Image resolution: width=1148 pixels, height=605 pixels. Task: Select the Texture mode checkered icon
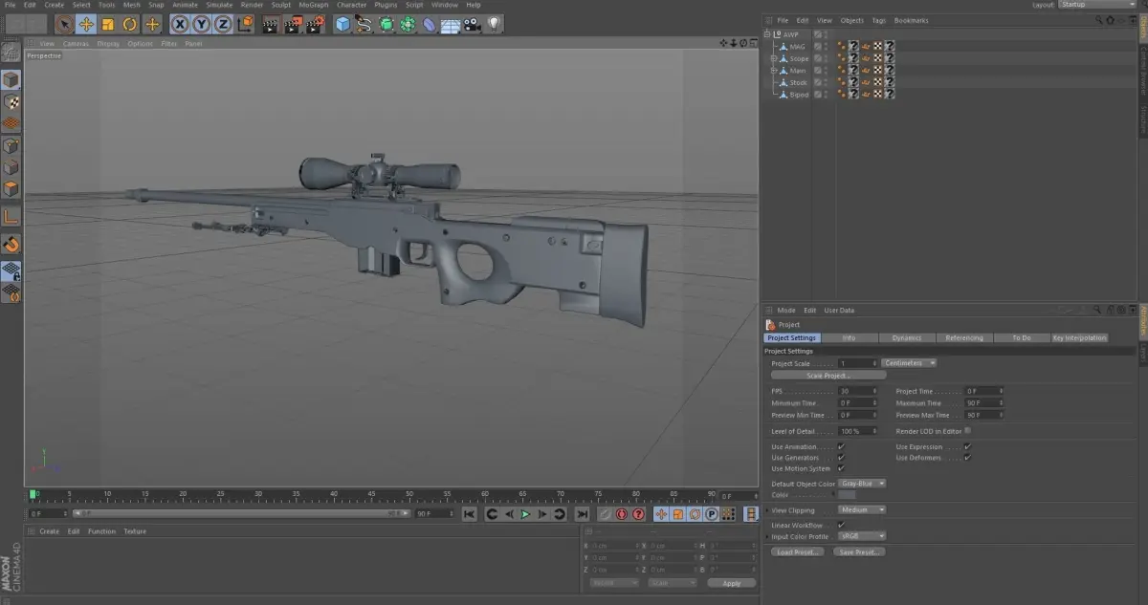click(11, 101)
